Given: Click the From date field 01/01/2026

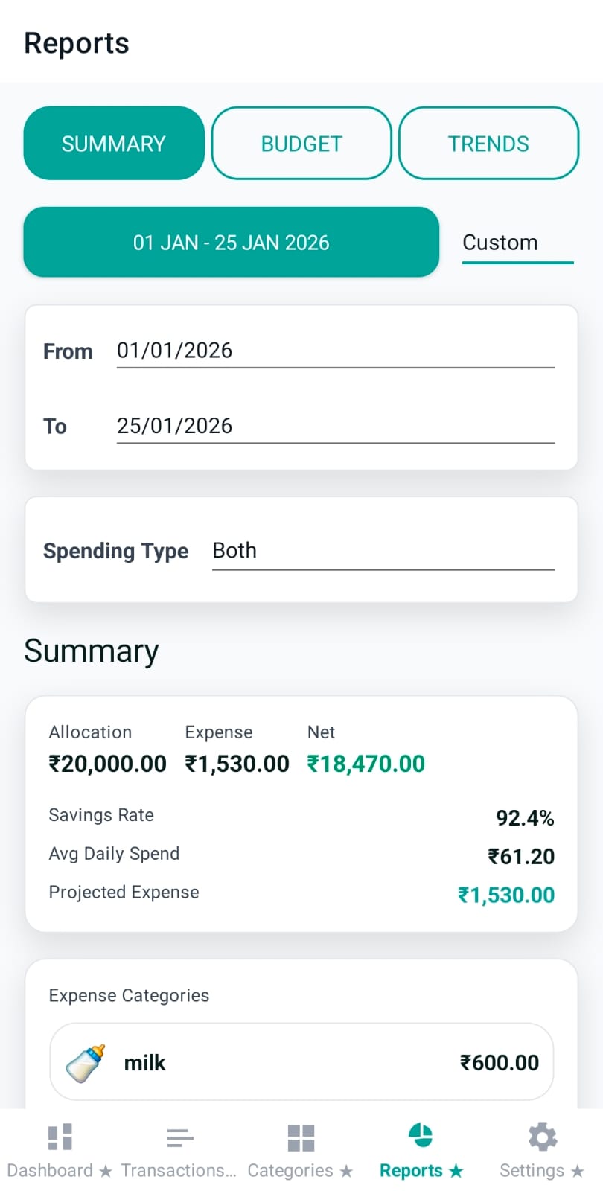Looking at the screenshot, I should (335, 350).
